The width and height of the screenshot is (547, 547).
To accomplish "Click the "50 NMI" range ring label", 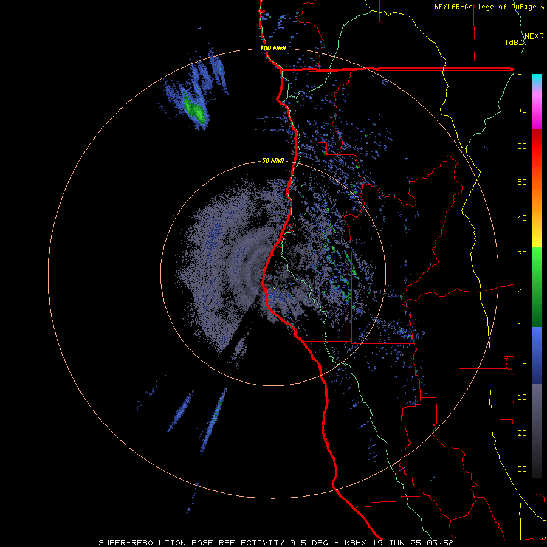I will coord(273,161).
